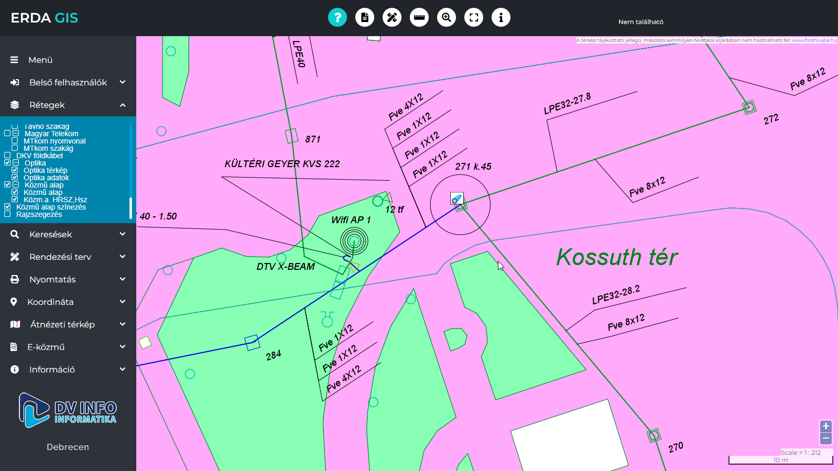Uncheck the Közm.a. HRSZ,Hsz layer checkbox
Screen dimensions: 838x471
pyautogui.click(x=15, y=200)
